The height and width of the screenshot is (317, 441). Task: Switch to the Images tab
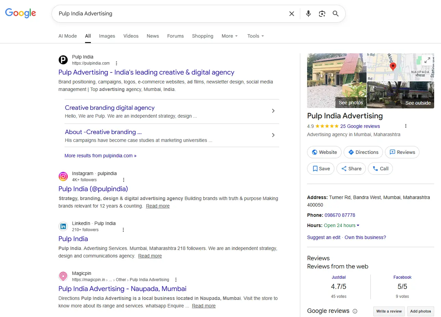pyautogui.click(x=107, y=36)
